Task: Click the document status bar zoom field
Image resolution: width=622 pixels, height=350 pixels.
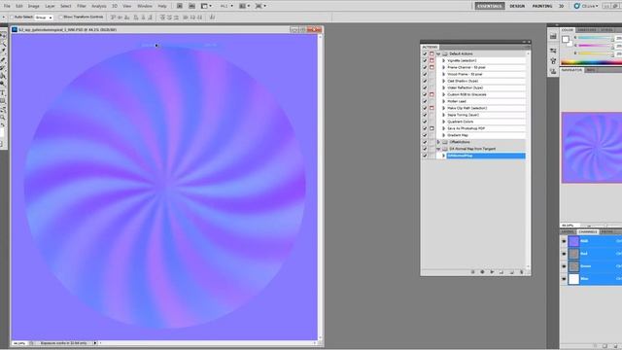Action: tap(19, 343)
